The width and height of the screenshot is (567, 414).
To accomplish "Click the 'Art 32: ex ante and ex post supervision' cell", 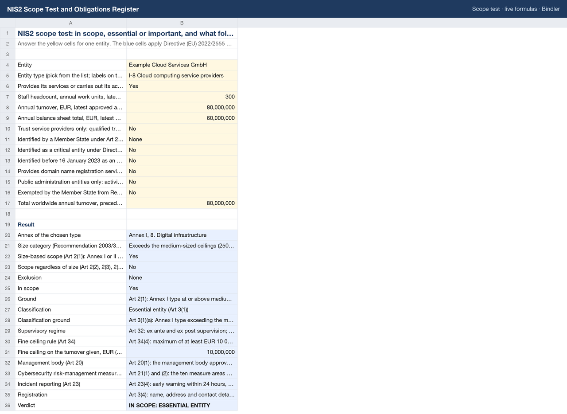I will tap(182, 331).
